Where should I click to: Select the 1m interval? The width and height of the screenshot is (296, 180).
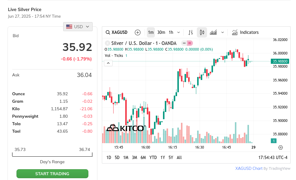151,32
